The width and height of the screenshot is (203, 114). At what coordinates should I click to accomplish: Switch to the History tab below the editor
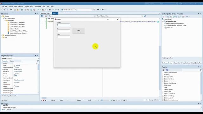click(157, 100)
